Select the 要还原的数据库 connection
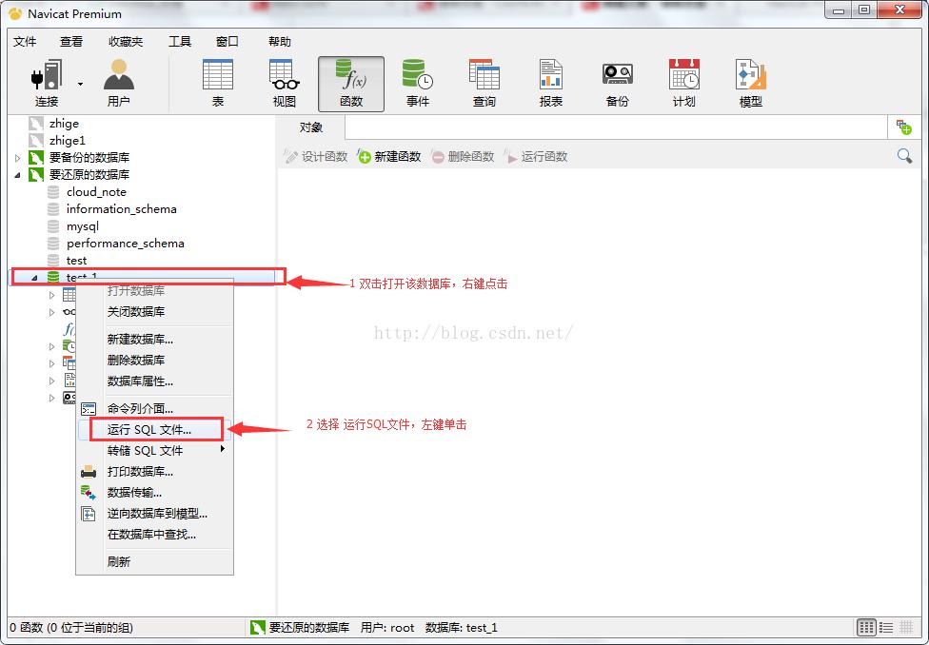Viewport: 929px width, 645px height. [x=89, y=175]
